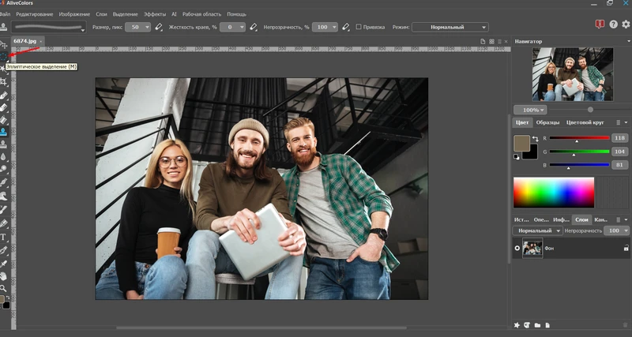
Task: Open the Слои menu in menu bar
Action: (102, 14)
